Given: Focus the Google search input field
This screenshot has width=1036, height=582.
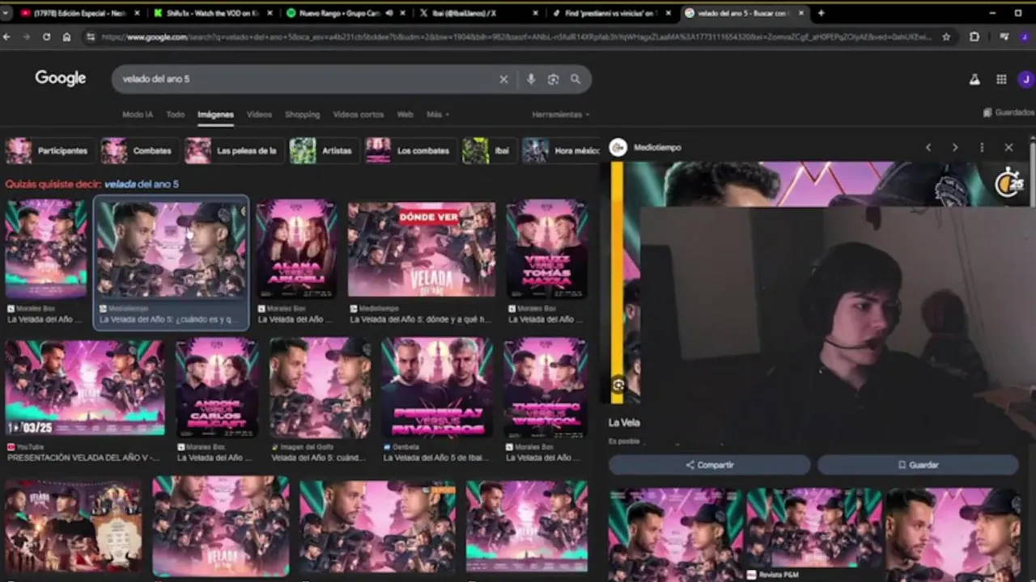Looking at the screenshot, I should 308,79.
